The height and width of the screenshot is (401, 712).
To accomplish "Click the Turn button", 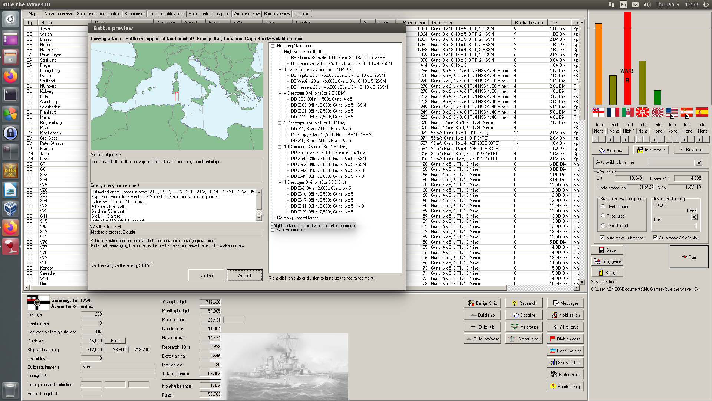I will pos(689,257).
